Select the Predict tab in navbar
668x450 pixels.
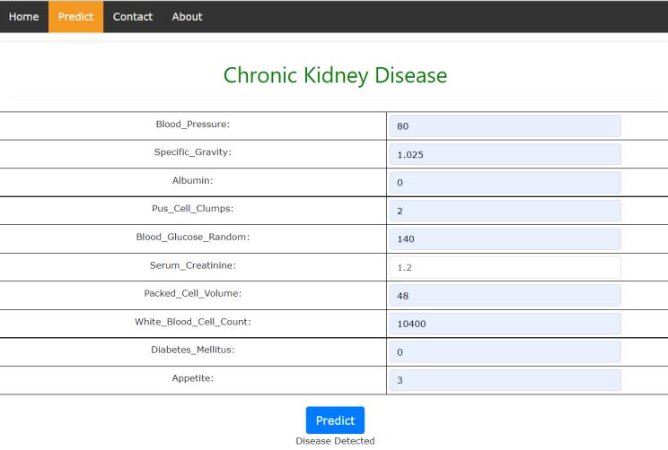75,16
